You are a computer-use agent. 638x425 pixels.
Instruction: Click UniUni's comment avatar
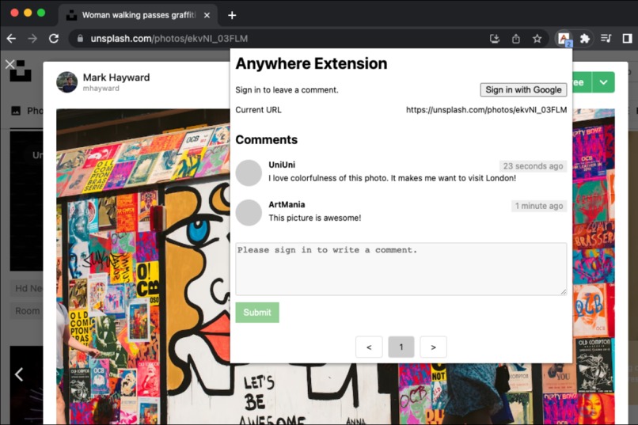249,173
